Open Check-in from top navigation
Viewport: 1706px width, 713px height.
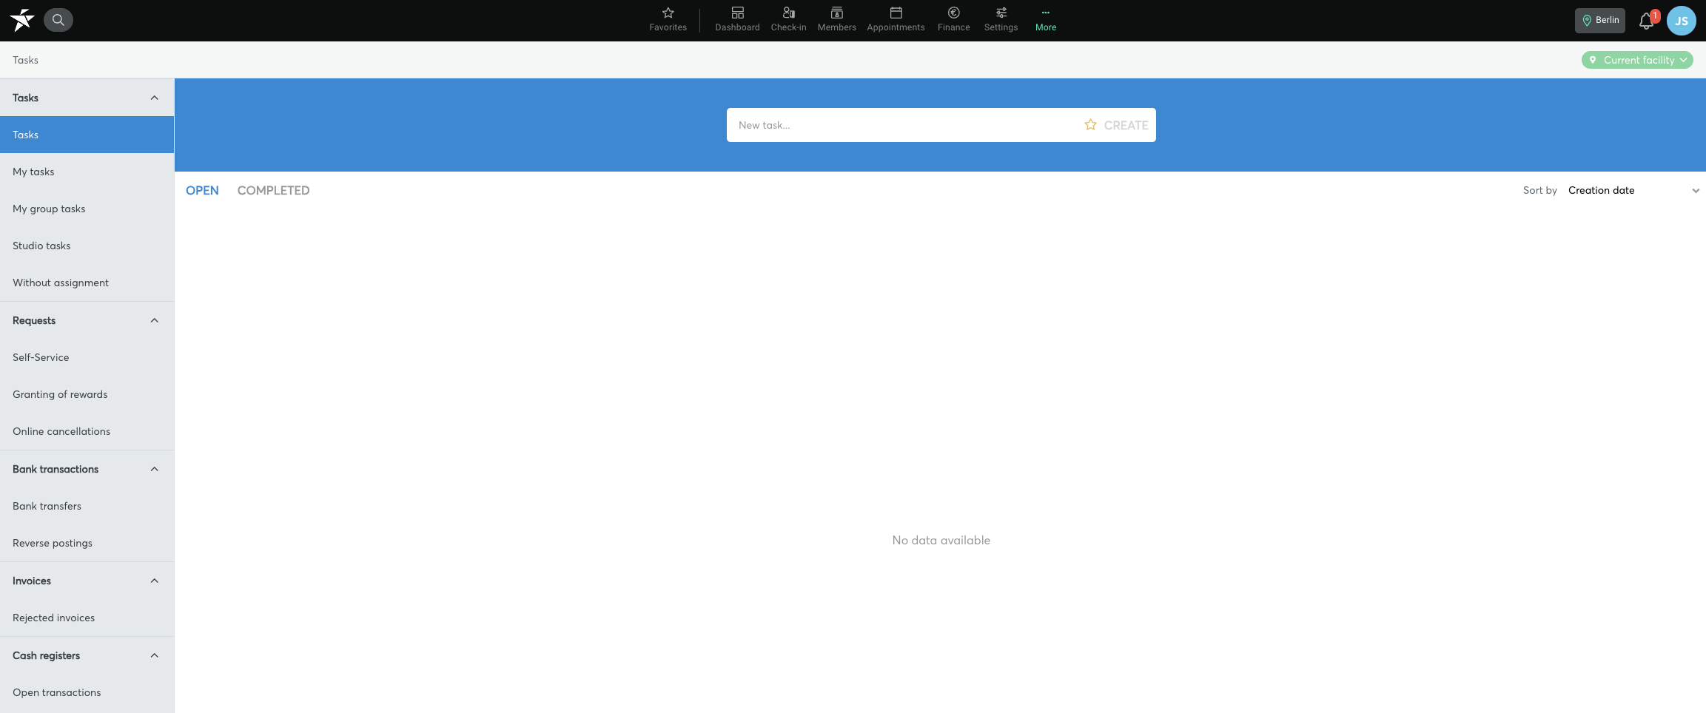click(788, 20)
